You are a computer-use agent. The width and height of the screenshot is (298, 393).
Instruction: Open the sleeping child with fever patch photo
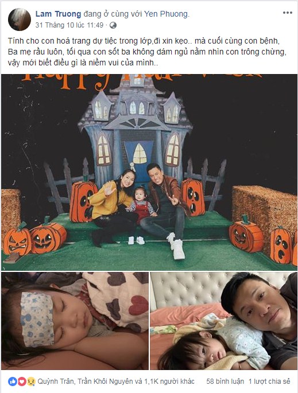point(75,321)
